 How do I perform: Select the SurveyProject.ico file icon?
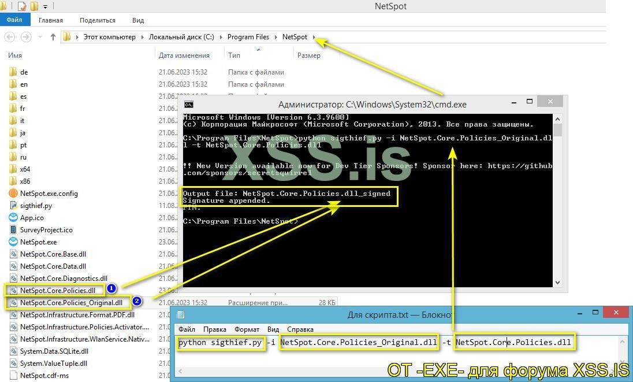[x=13, y=230]
